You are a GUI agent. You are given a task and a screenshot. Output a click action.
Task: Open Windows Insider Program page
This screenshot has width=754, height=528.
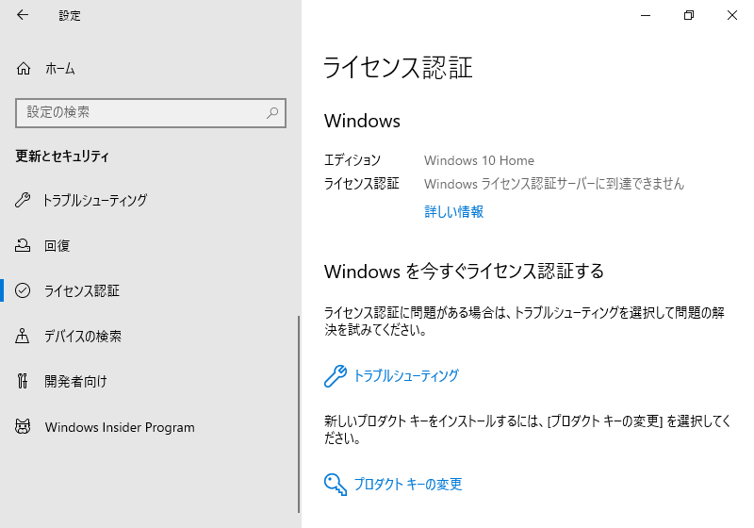[x=120, y=427]
